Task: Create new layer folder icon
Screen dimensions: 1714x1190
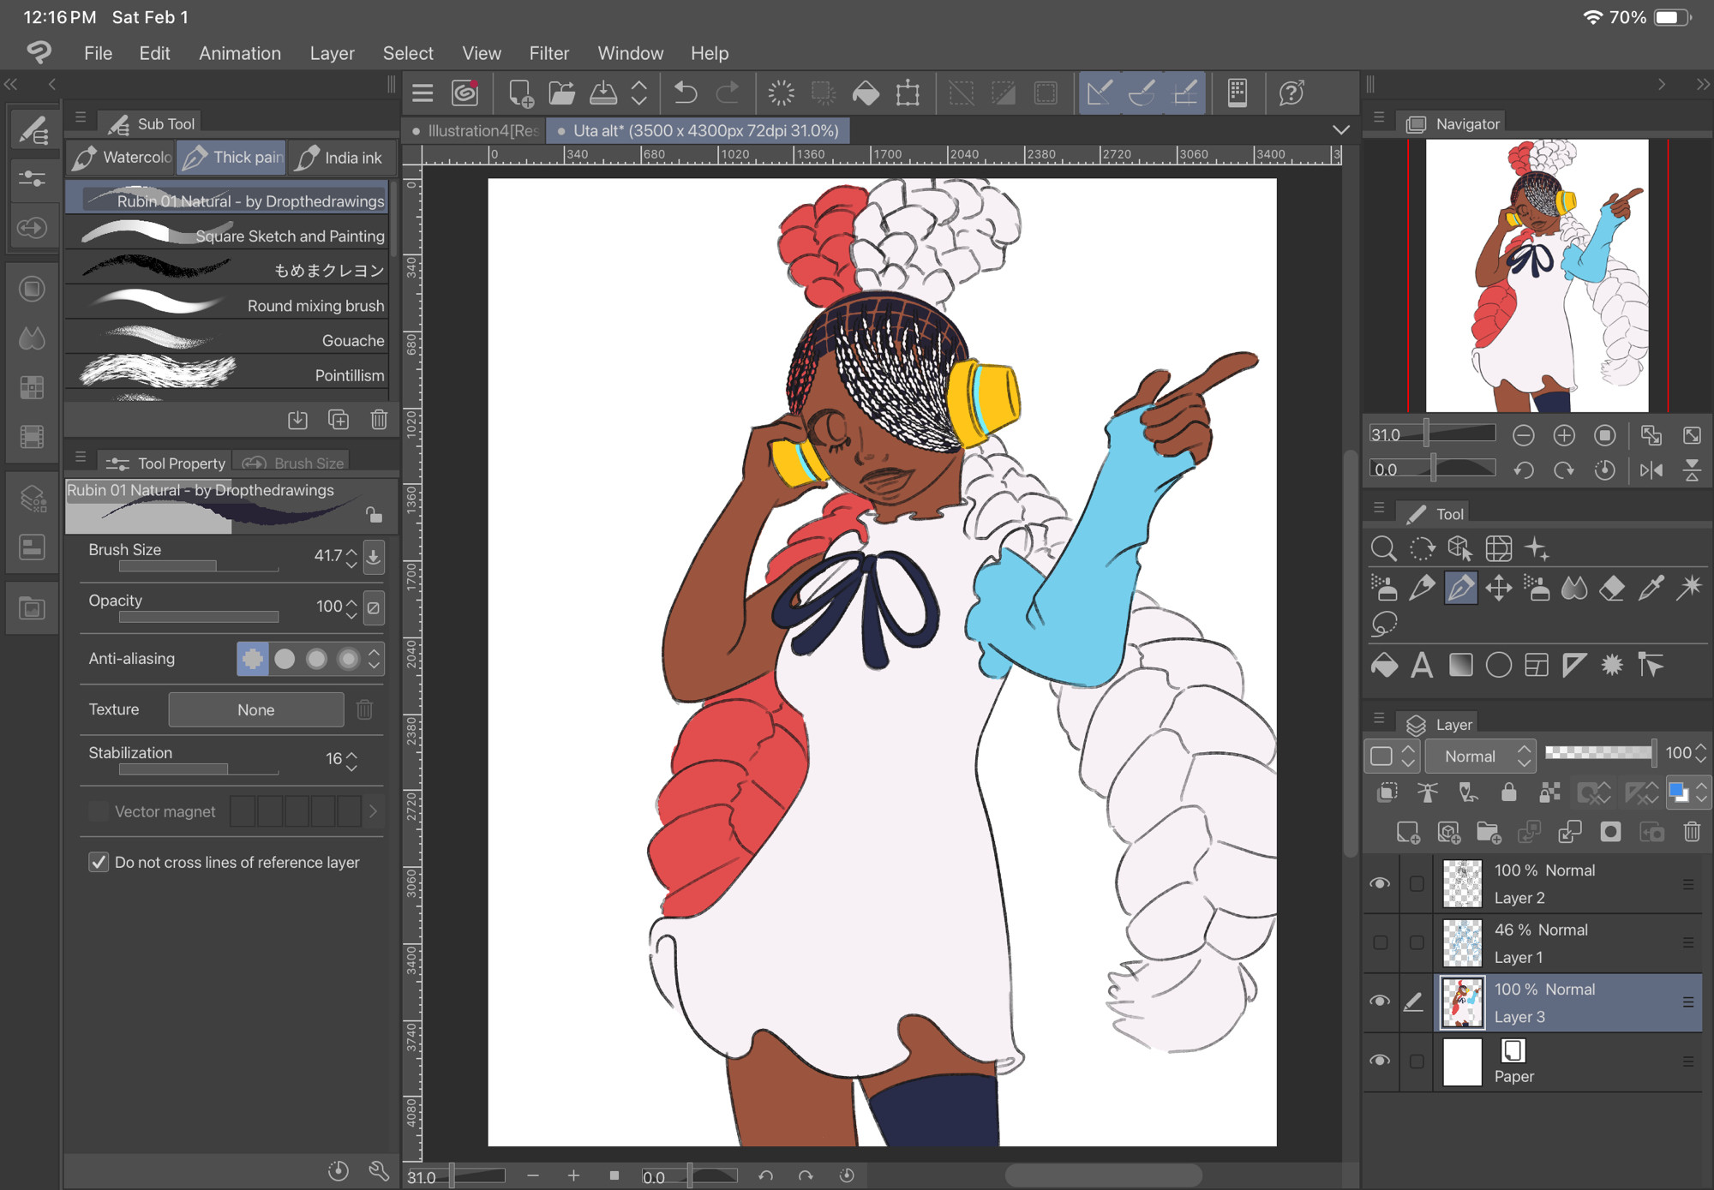Action: [1489, 832]
